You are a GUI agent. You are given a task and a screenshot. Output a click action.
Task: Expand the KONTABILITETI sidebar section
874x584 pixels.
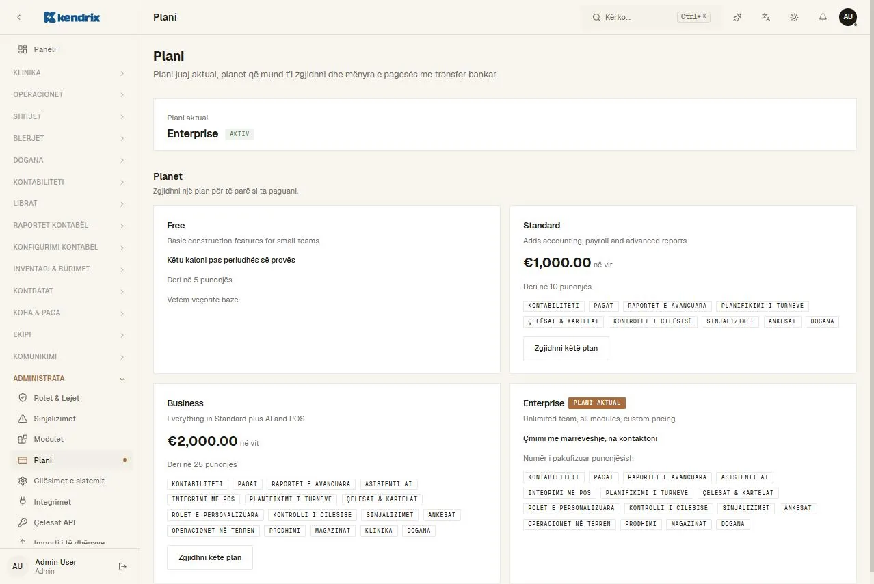[x=69, y=182]
